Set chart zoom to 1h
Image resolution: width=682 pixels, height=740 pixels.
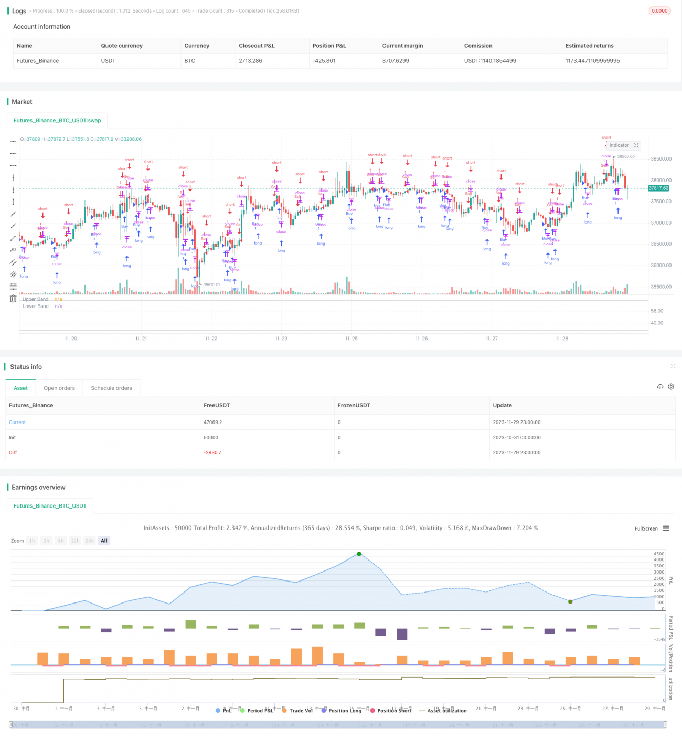pyautogui.click(x=32, y=541)
